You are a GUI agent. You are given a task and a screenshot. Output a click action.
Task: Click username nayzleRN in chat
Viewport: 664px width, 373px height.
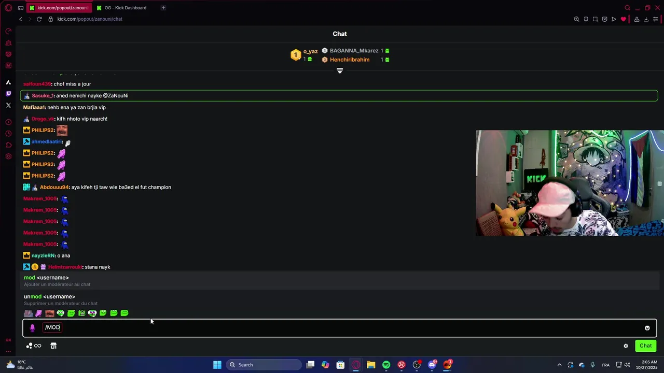(43, 256)
